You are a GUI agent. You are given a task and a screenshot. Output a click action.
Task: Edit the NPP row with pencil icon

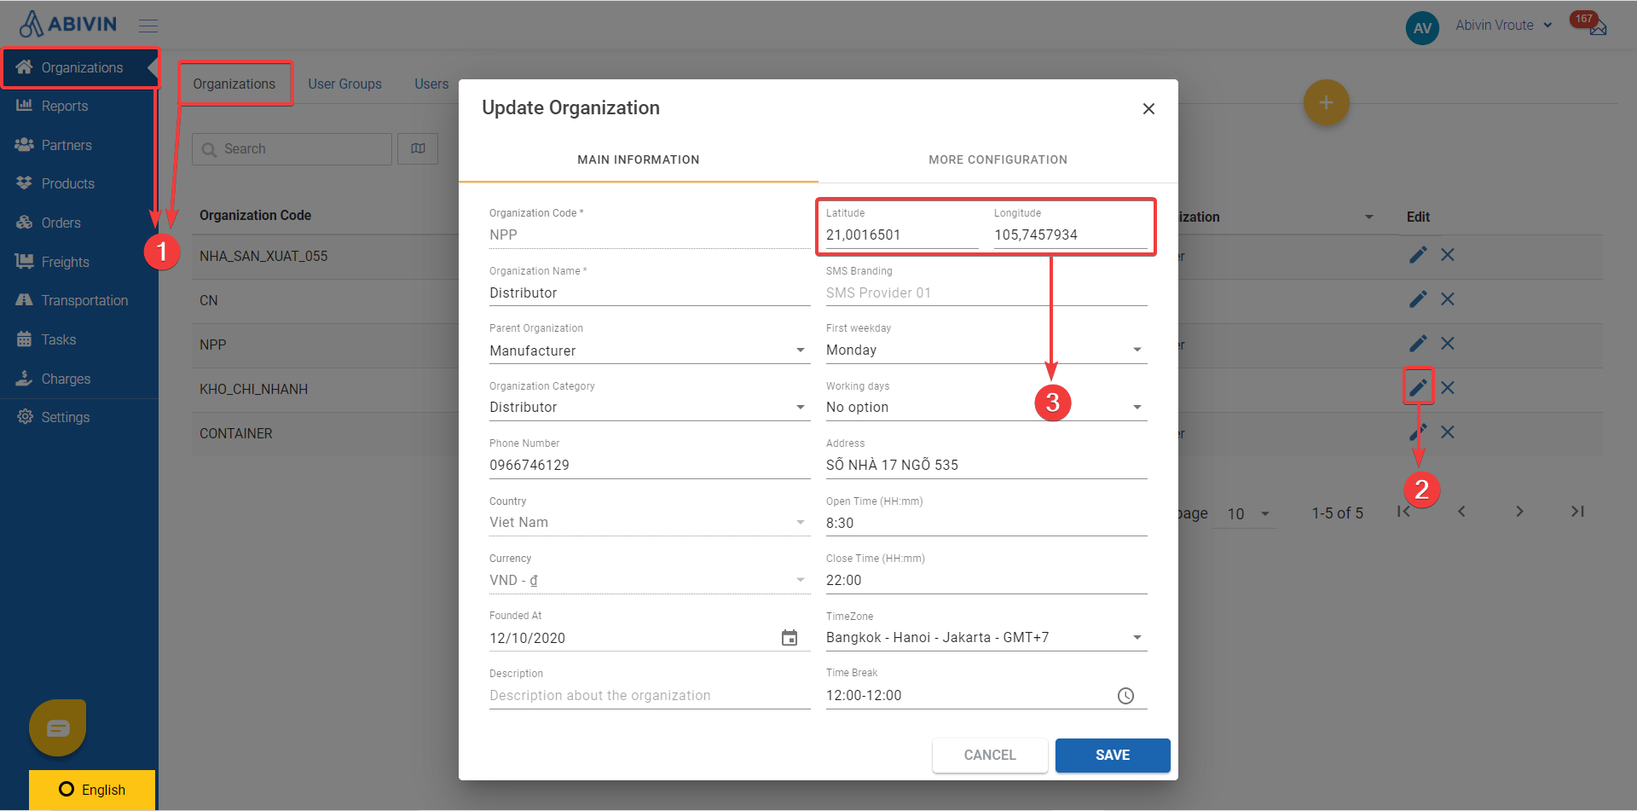pyautogui.click(x=1418, y=344)
